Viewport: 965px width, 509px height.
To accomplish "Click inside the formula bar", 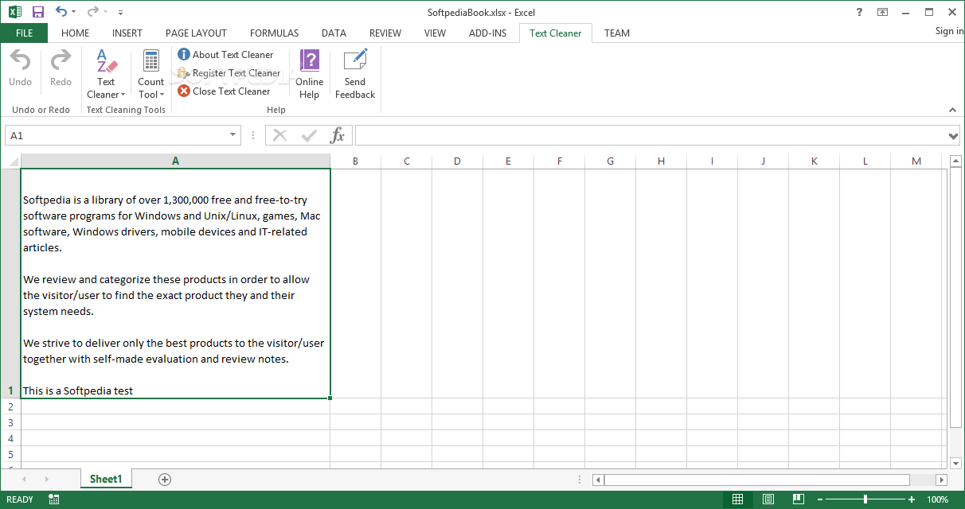I will tap(650, 135).
